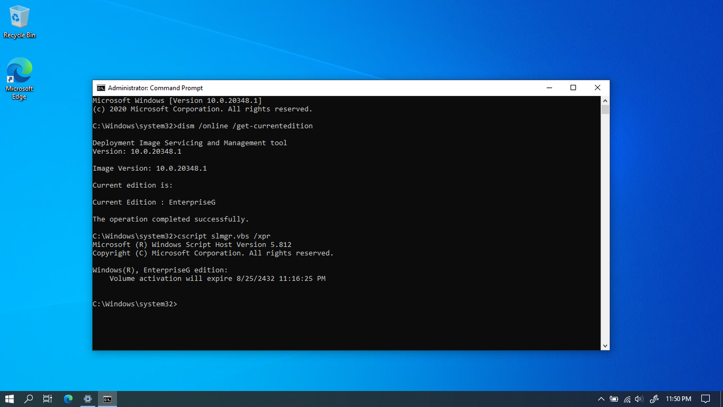Click 'Volume activation will expire' line
Viewport: 723px width, 407px height.
pyautogui.click(x=217, y=279)
